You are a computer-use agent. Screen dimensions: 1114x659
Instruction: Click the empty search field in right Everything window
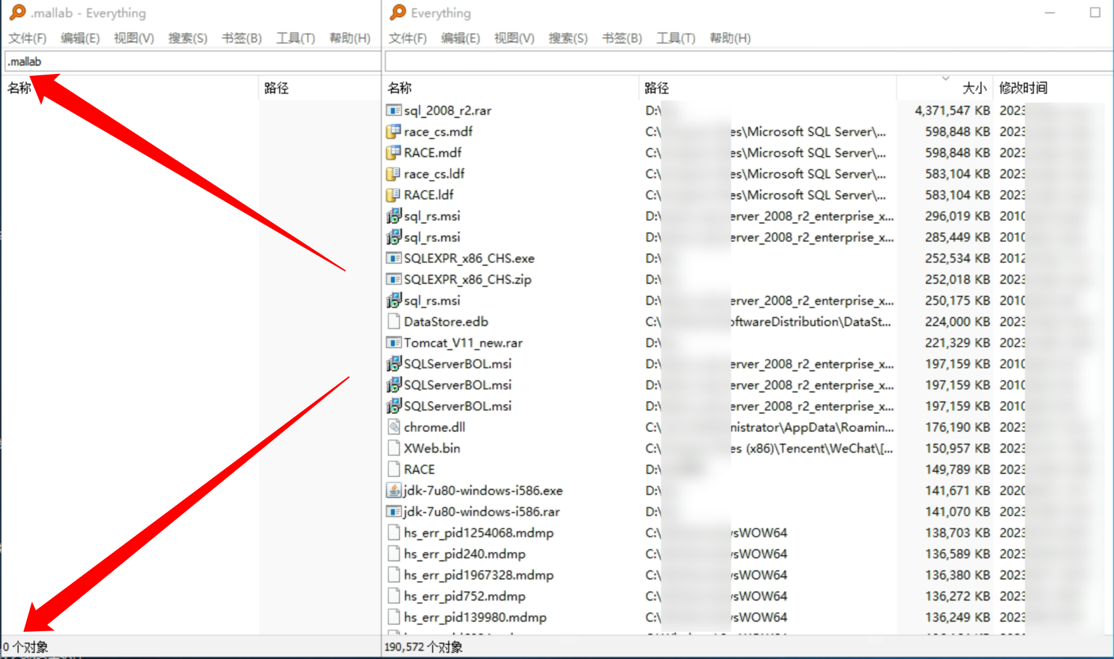[748, 61]
